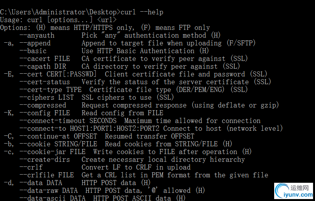Click the '--basic' option text
315x201 pixels.
(x=33, y=51)
